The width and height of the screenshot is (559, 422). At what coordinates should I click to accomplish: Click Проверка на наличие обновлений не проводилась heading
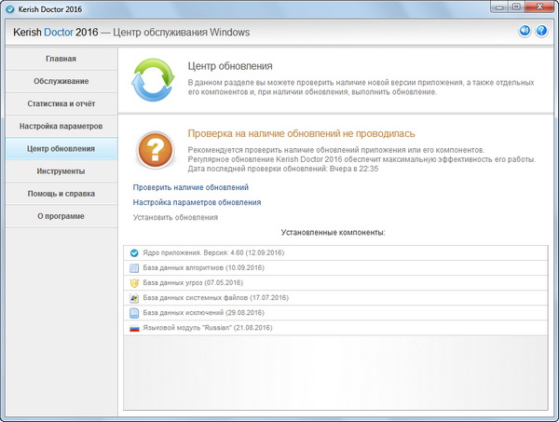[301, 133]
